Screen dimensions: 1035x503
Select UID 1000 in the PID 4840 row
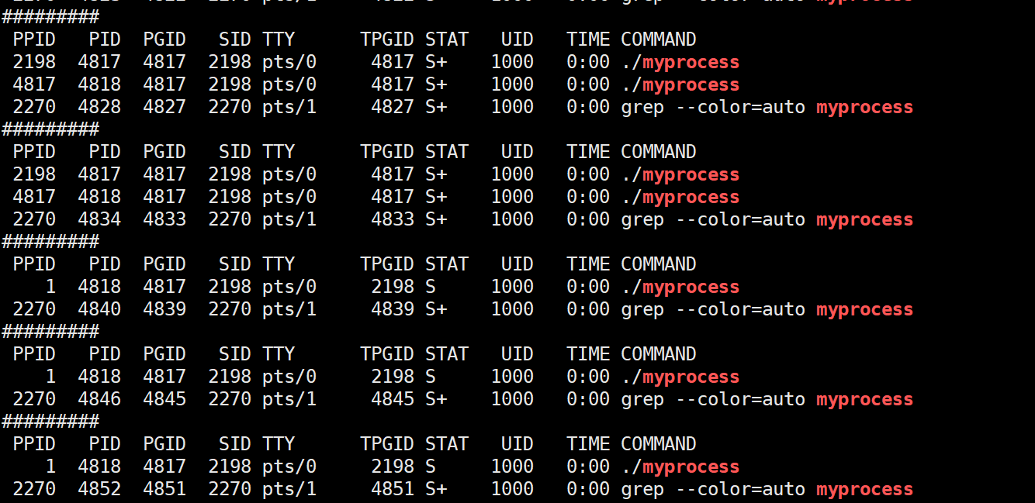tap(512, 309)
